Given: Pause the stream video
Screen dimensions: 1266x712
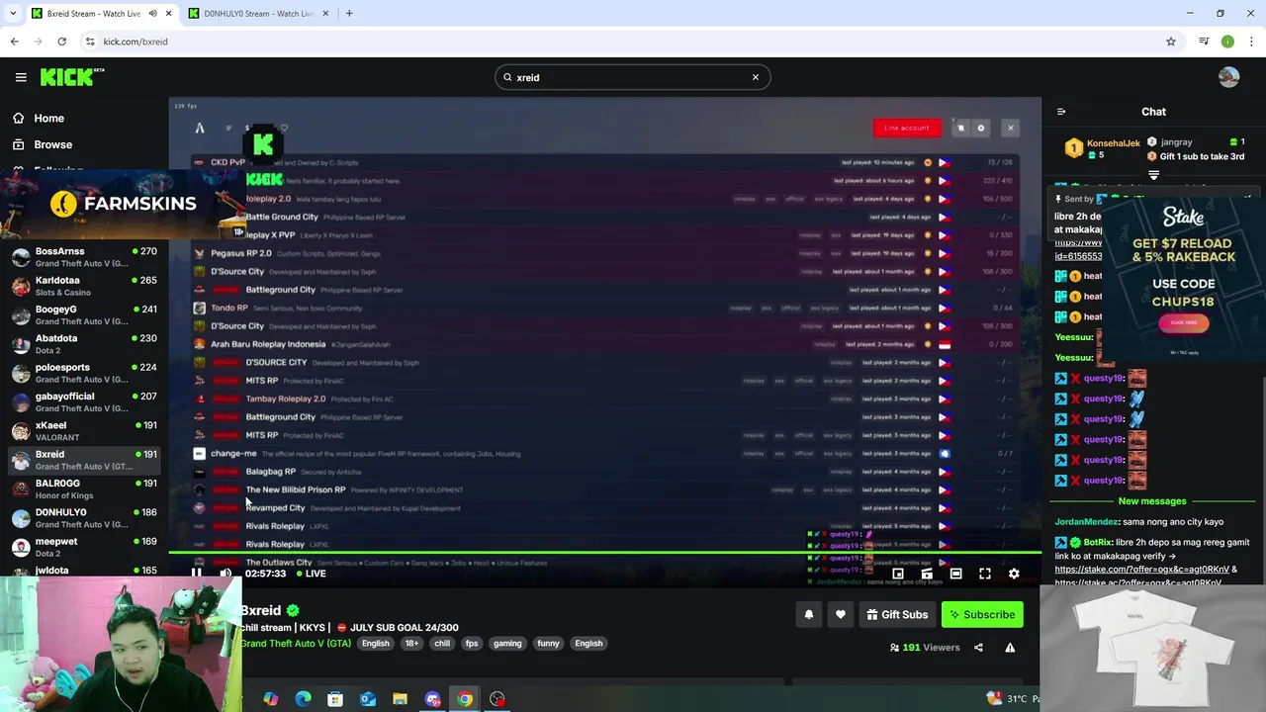Looking at the screenshot, I should tap(196, 574).
